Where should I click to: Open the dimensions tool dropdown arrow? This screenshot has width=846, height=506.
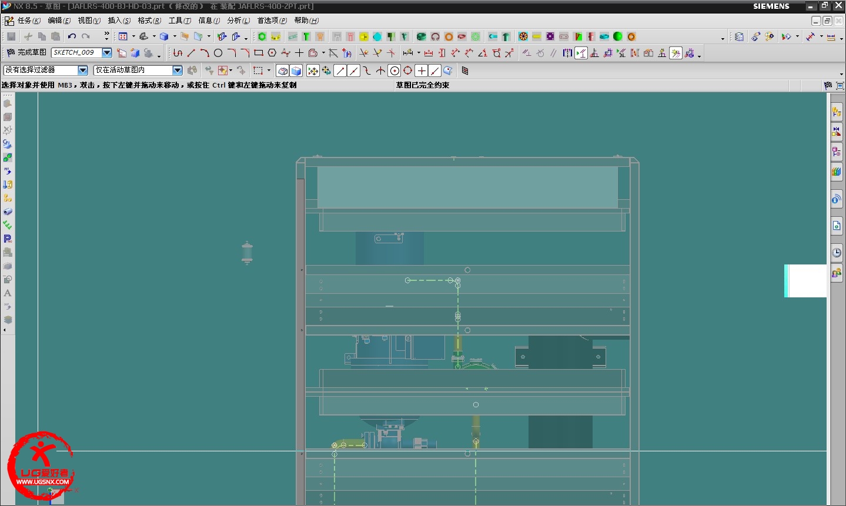pos(419,53)
